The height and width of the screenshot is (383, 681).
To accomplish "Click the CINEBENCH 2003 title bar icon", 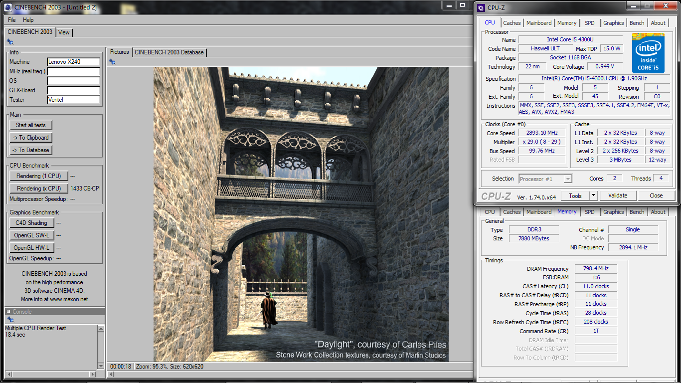I will point(8,7).
